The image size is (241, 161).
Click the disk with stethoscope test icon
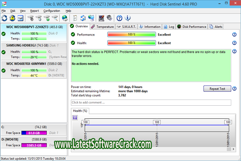(x=30, y=18)
